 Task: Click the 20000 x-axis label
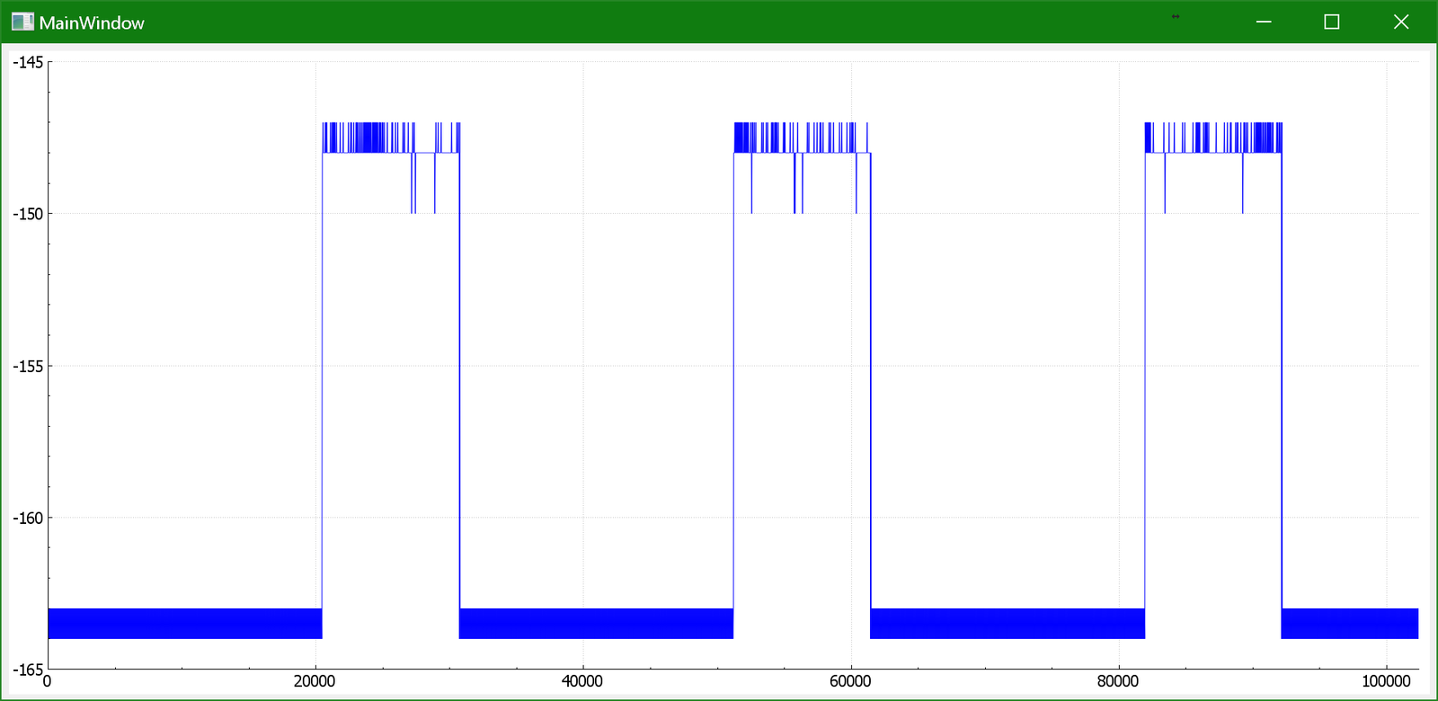point(315,681)
